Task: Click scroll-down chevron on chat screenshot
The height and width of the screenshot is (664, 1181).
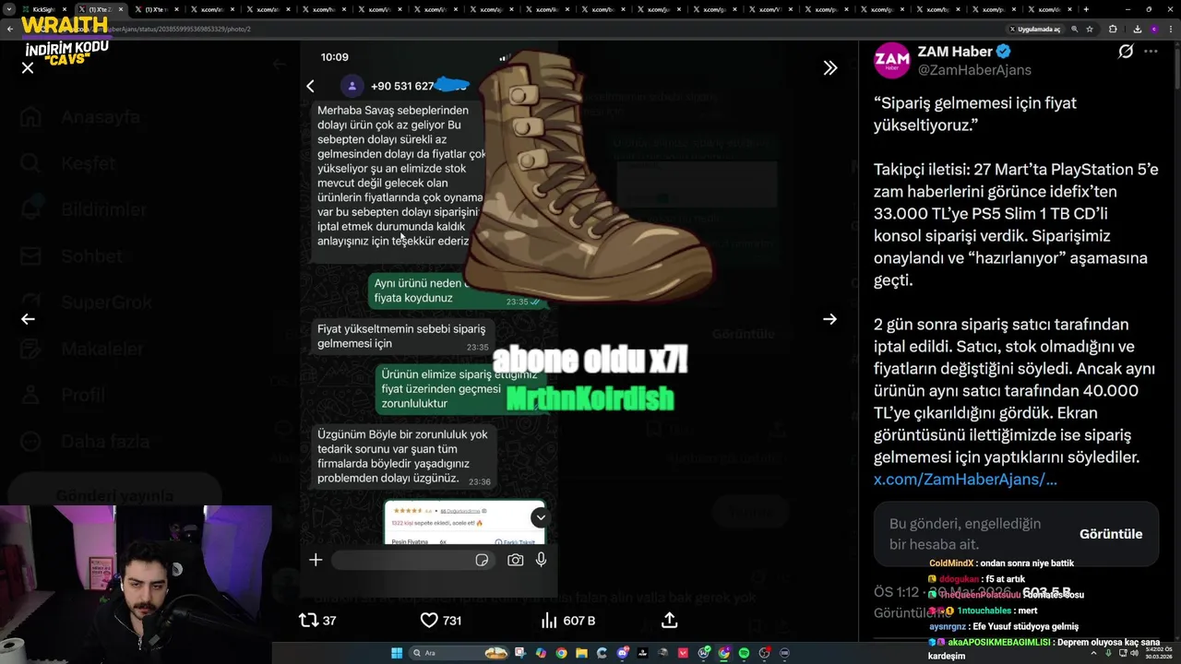Action: (x=541, y=517)
